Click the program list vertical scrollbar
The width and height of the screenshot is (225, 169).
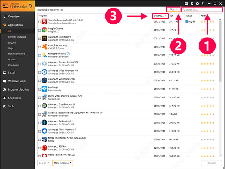(x=220, y=51)
